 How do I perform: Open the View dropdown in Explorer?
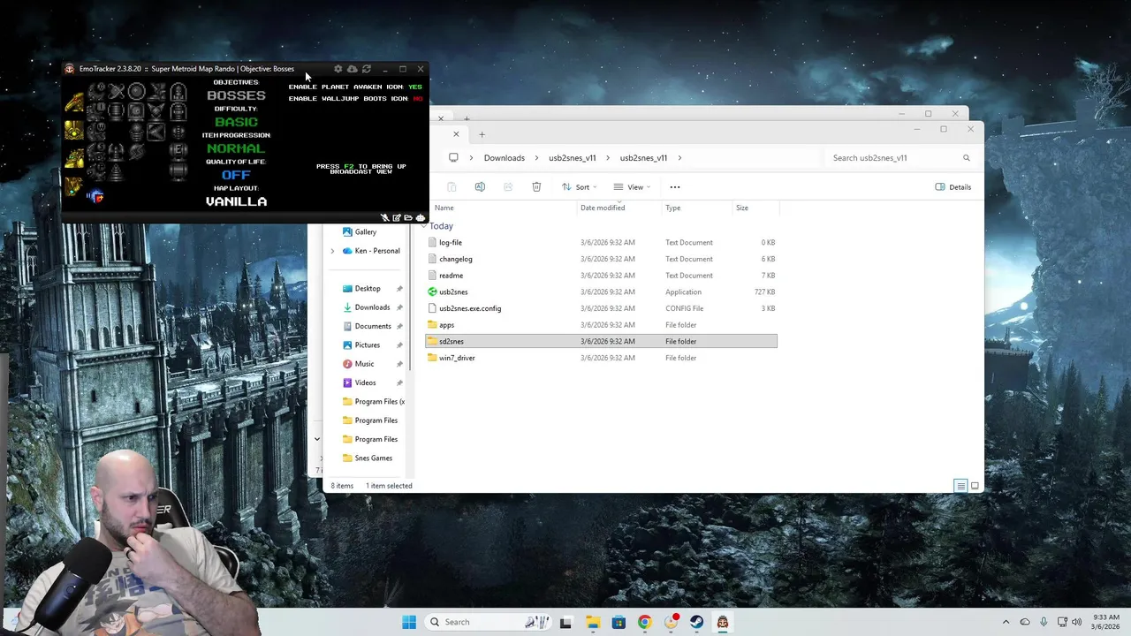632,186
